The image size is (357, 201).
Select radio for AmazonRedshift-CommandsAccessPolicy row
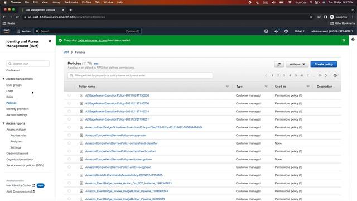[x=69, y=175]
